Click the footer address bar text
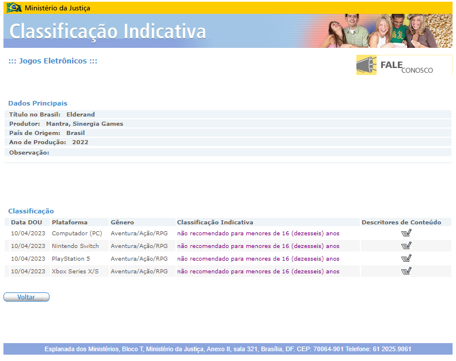 [x=228, y=349]
